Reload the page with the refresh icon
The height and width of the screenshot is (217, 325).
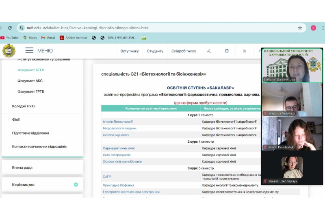tap(10, 28)
